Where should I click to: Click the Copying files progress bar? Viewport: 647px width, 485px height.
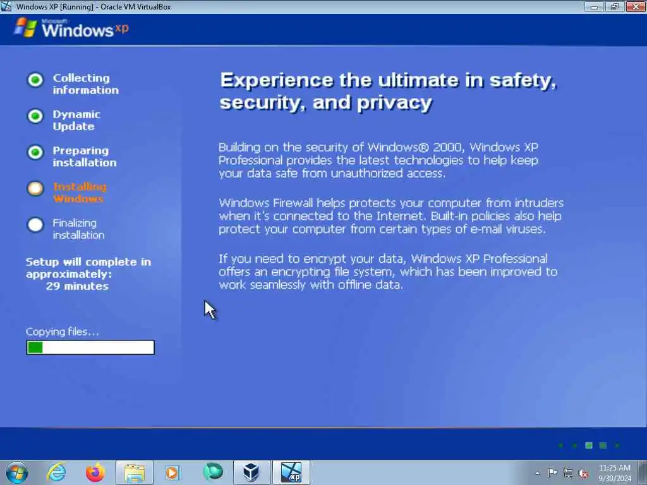tap(90, 347)
